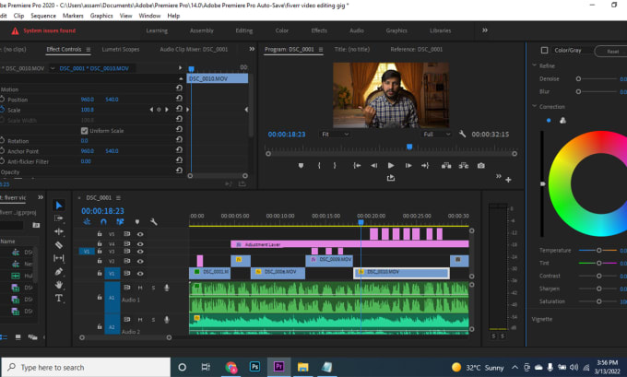
Task: Toggle the Uniform Scale checkbox
Action: click(x=85, y=131)
